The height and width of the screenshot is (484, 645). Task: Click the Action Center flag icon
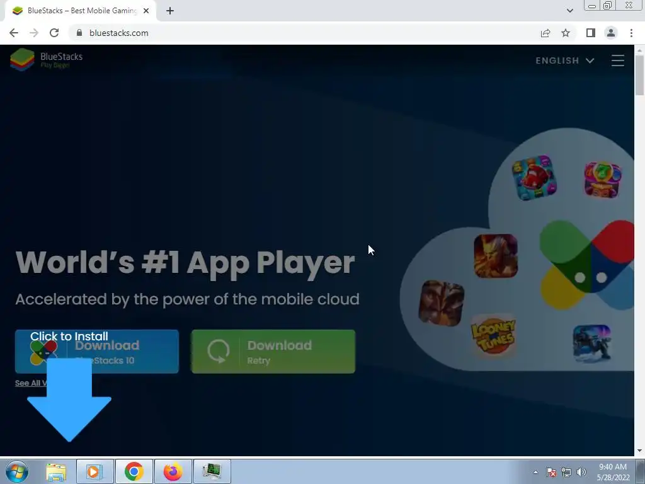pyautogui.click(x=551, y=472)
